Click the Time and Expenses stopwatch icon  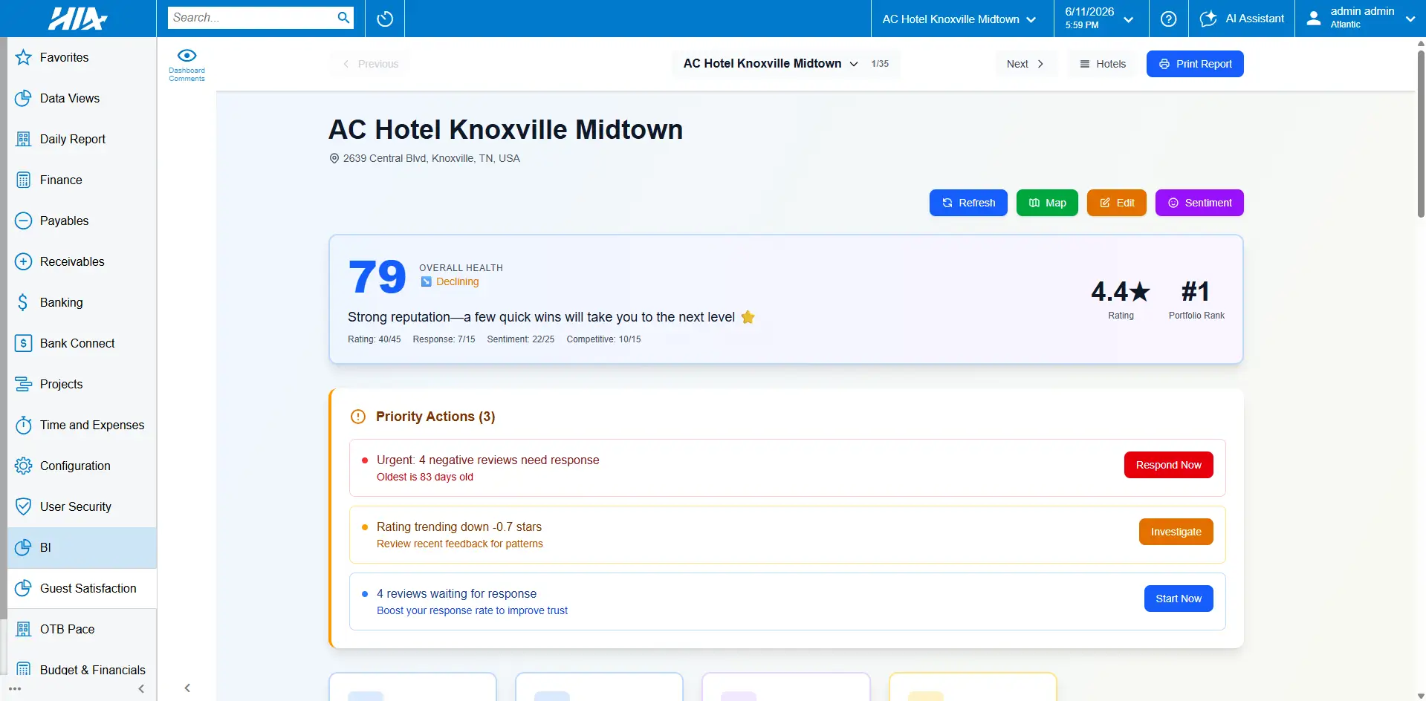coord(24,425)
